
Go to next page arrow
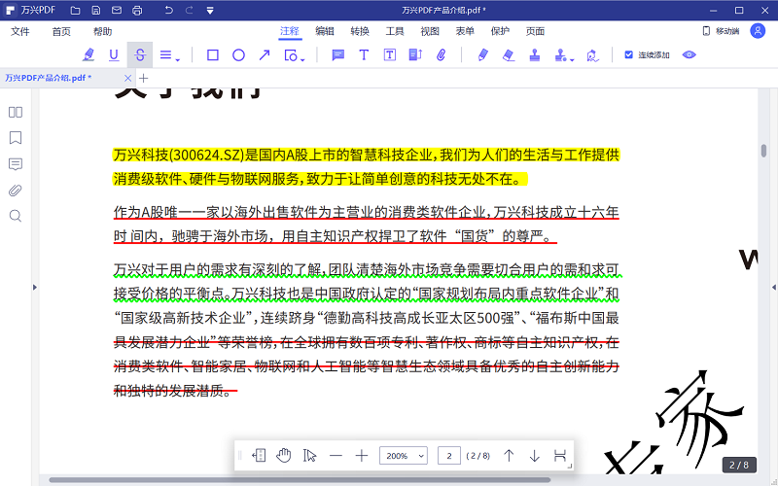tap(534, 455)
